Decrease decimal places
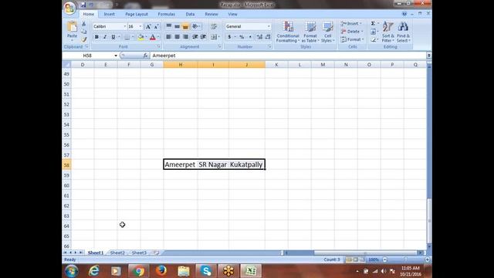Image resolution: width=494 pixels, height=278 pixels. (x=268, y=37)
